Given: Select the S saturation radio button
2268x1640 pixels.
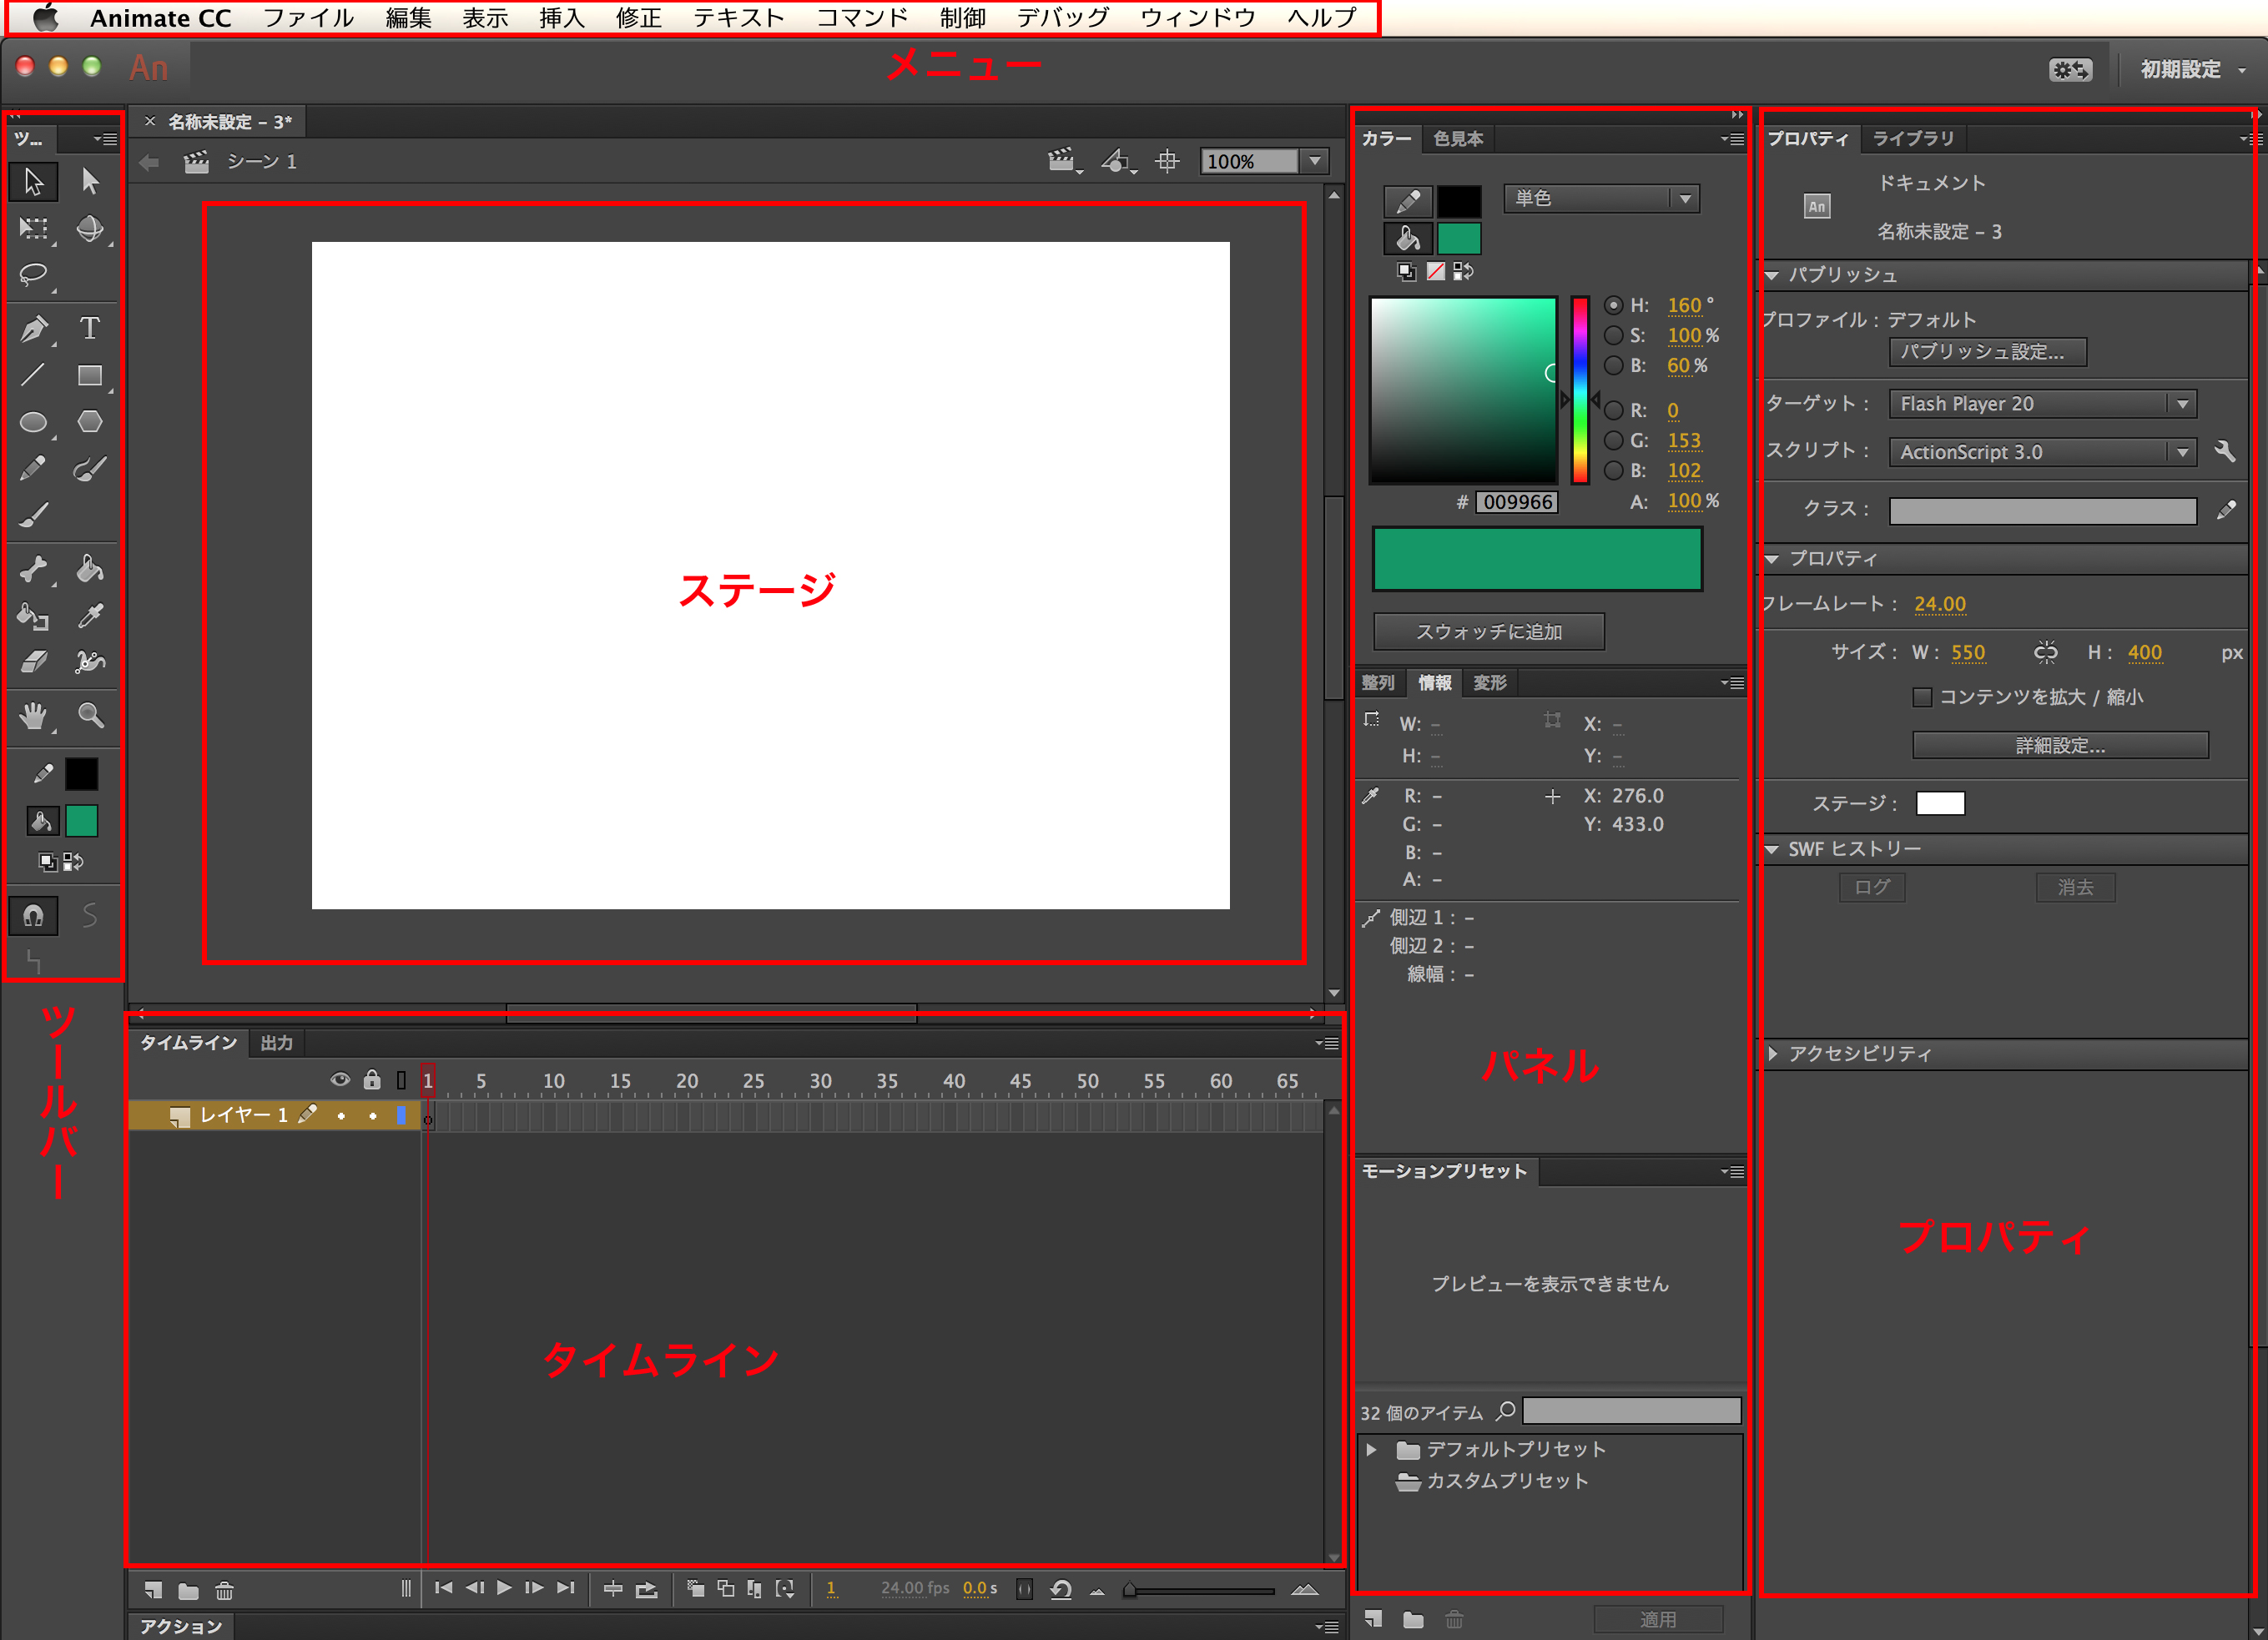Looking at the screenshot, I should 1613,336.
